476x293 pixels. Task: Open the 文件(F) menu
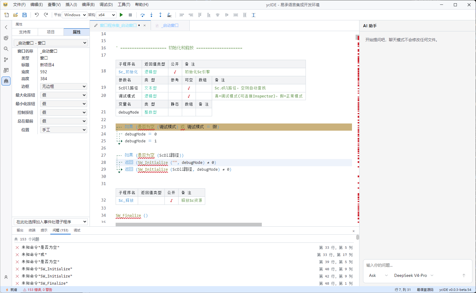click(19, 4)
